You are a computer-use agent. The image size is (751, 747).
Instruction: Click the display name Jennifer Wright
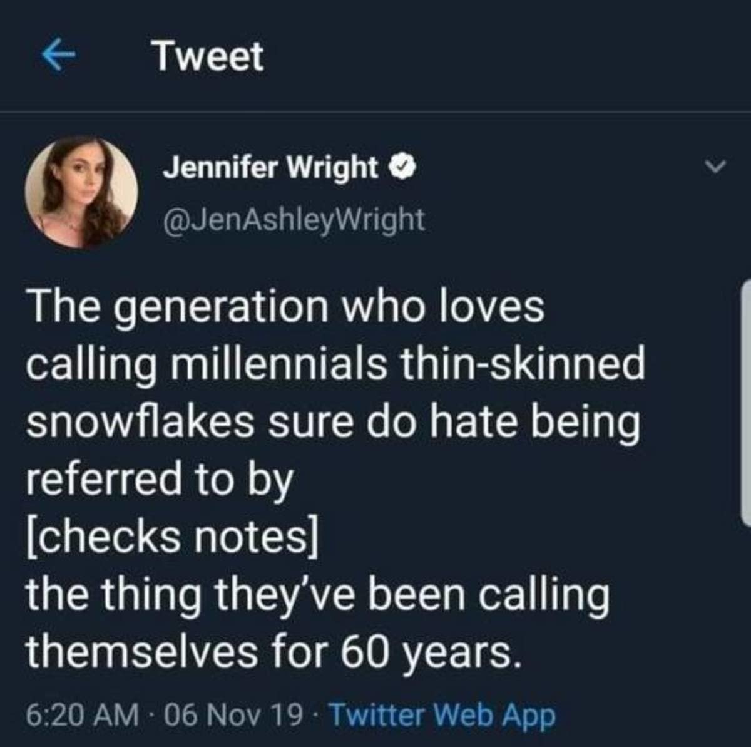(270, 167)
